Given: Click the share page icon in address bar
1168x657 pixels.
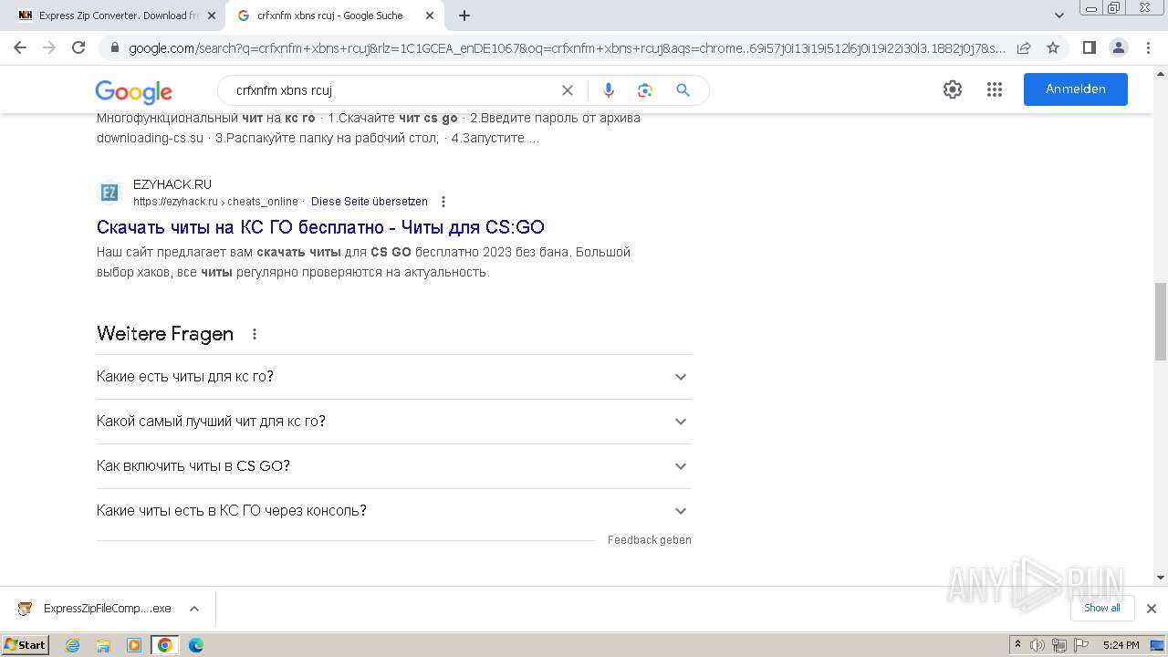Looking at the screenshot, I should click(1024, 47).
